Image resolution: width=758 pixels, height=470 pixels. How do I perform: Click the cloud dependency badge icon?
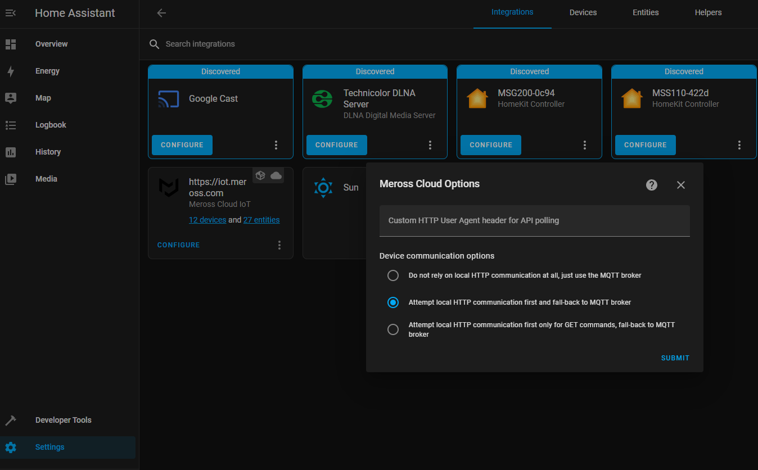276,175
